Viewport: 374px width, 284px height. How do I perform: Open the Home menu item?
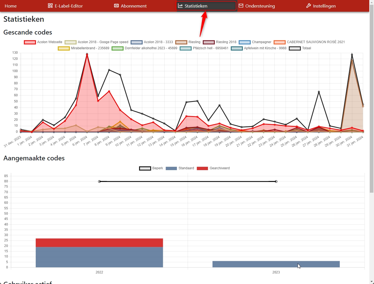coord(11,6)
